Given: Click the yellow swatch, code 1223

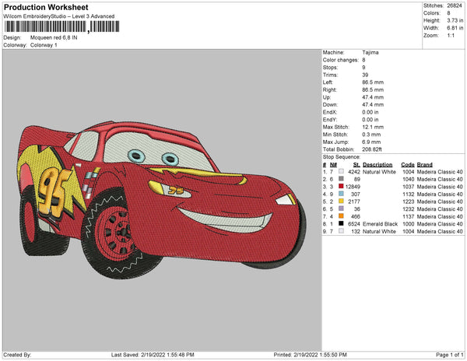Looking at the screenshot, I should [x=341, y=202].
